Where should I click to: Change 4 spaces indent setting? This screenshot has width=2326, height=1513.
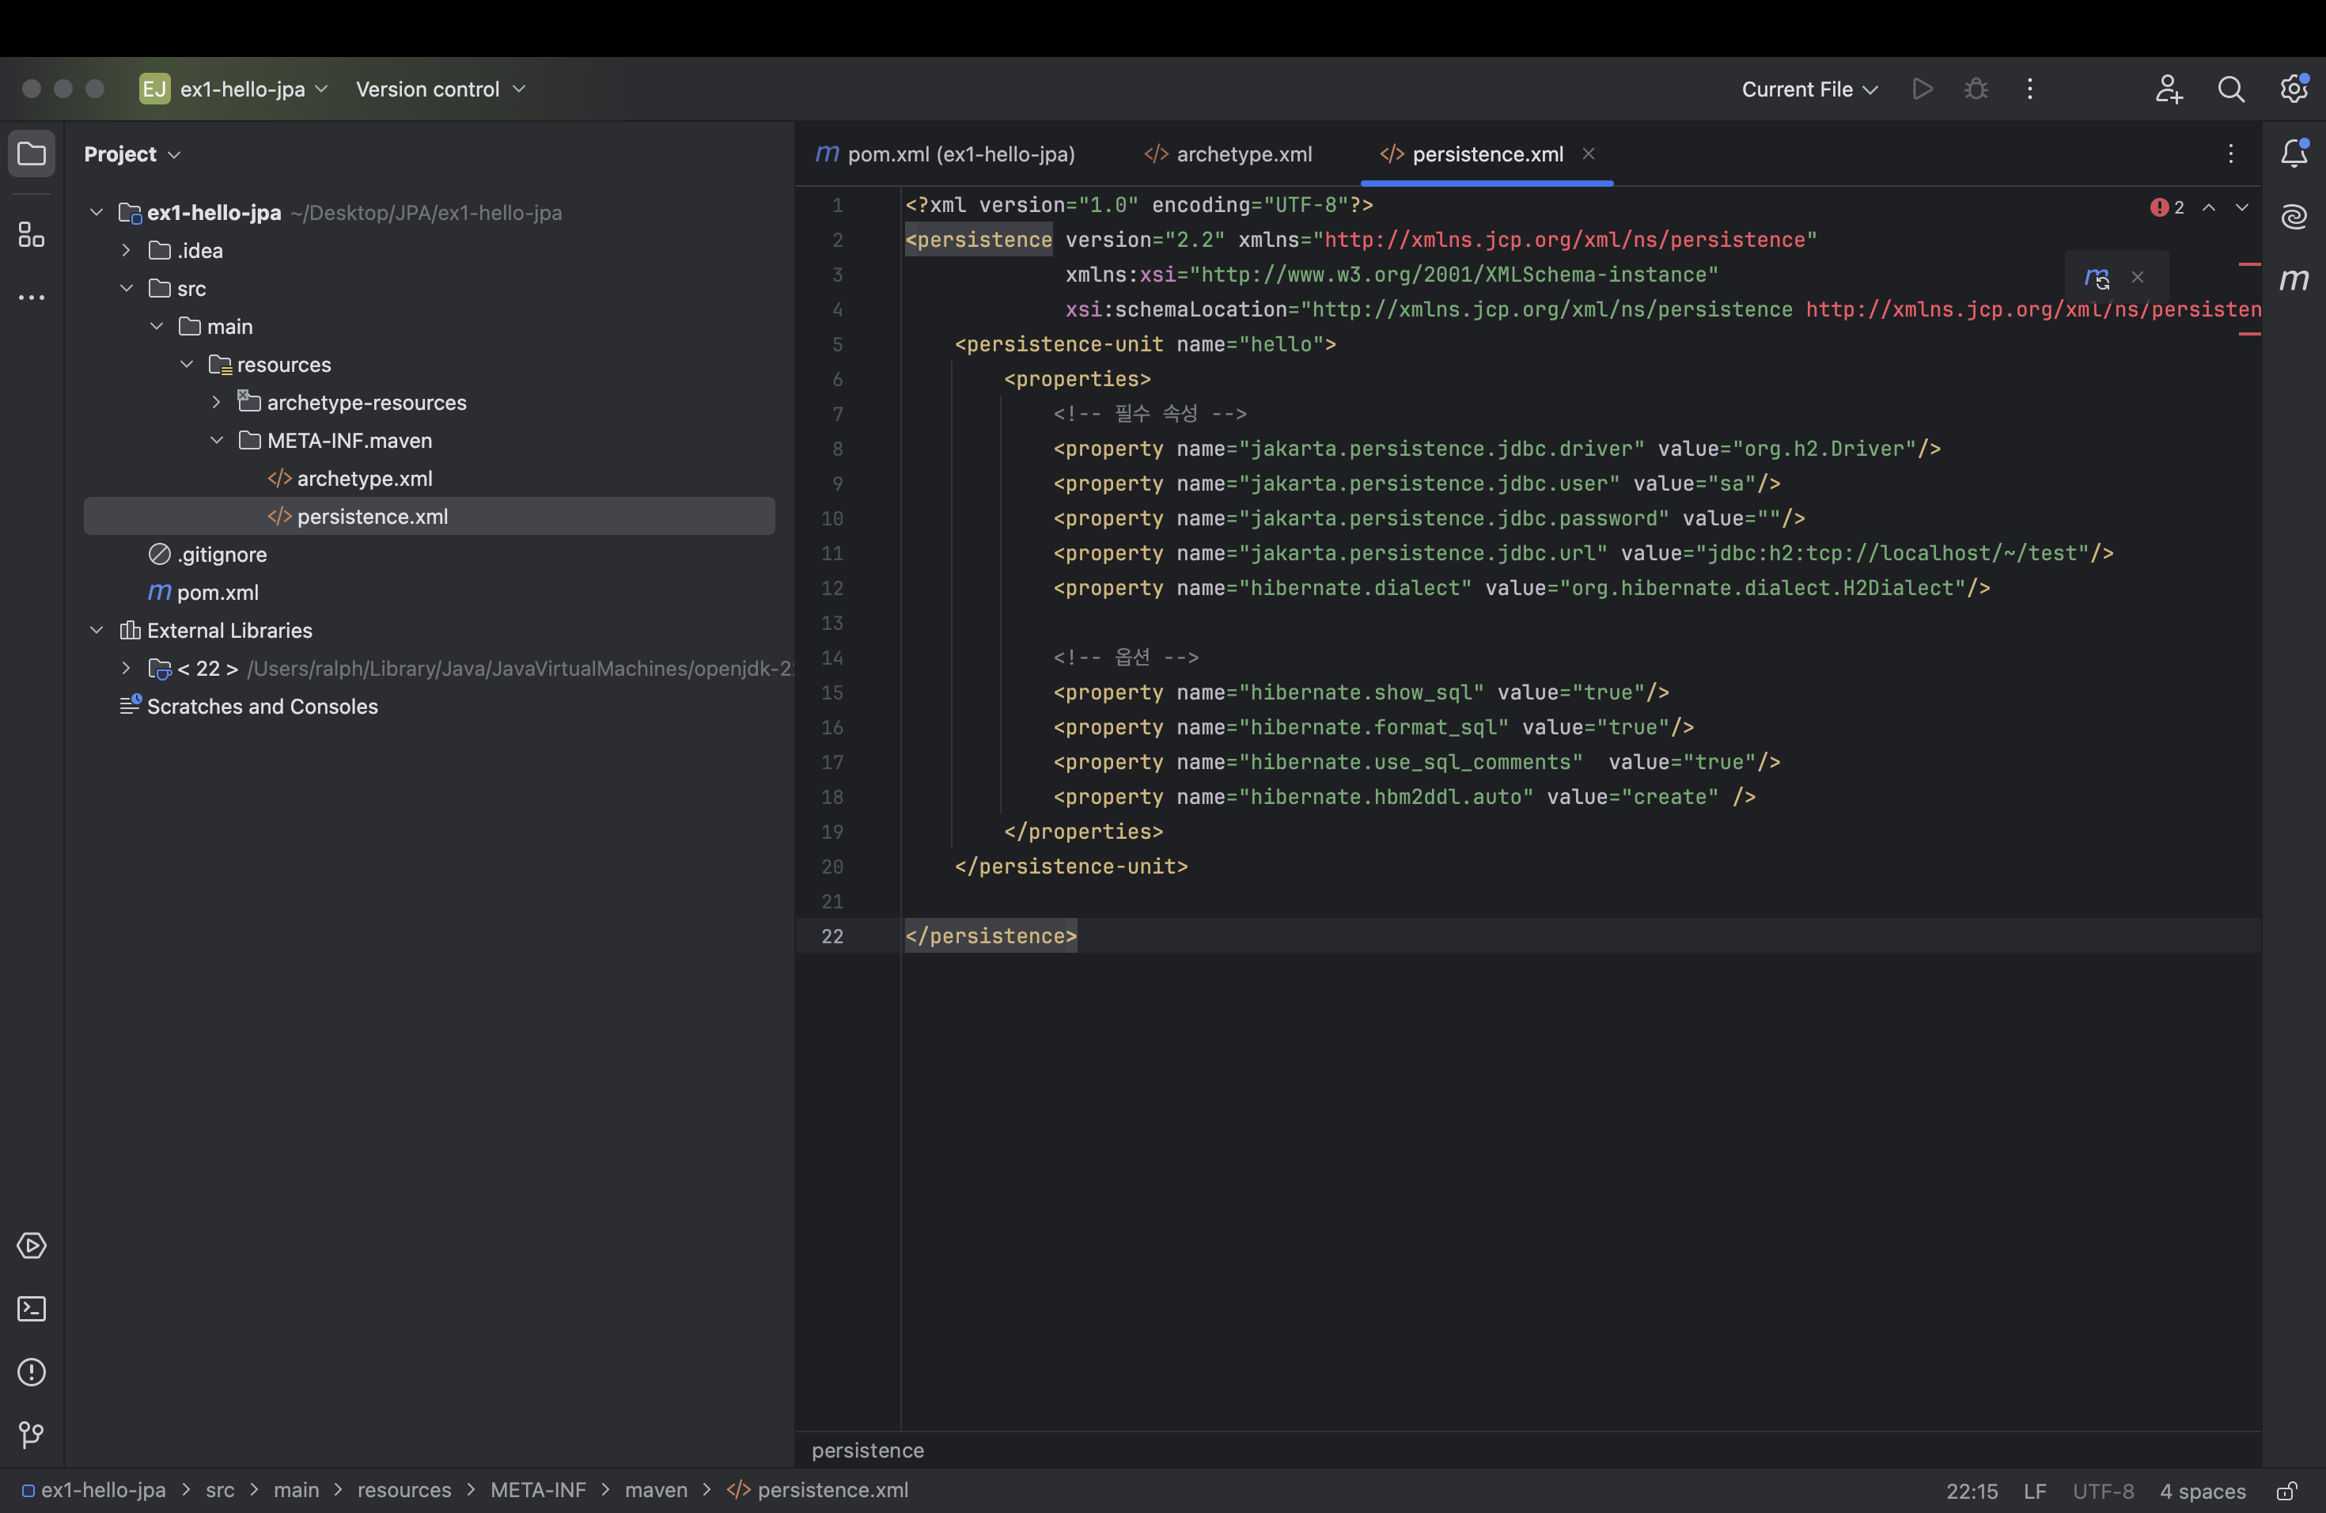[x=2203, y=1491]
